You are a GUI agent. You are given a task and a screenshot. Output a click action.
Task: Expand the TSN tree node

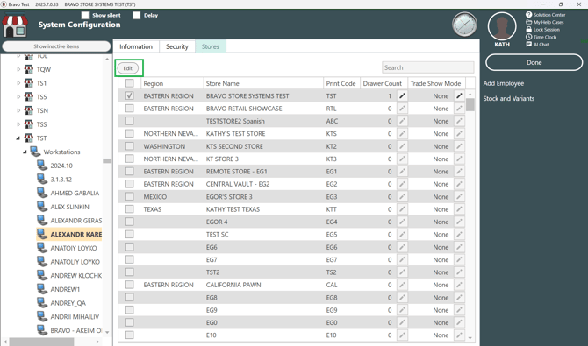coord(18,110)
